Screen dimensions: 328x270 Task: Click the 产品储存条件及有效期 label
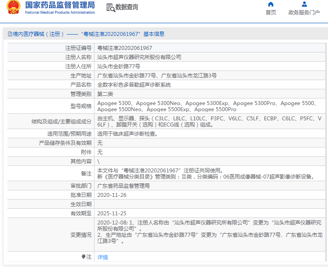[65, 143]
